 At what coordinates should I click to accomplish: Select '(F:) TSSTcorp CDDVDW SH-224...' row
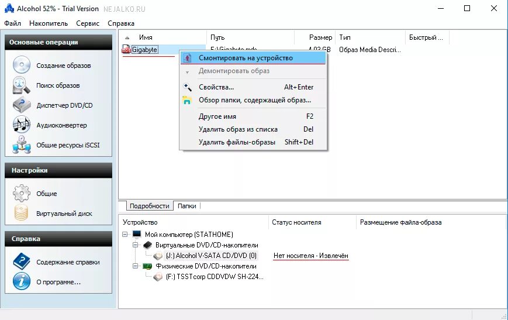pos(215,277)
